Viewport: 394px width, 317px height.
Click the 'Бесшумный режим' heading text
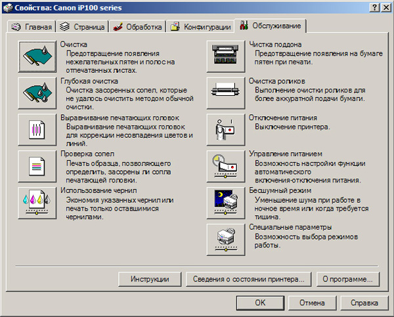[280, 190]
